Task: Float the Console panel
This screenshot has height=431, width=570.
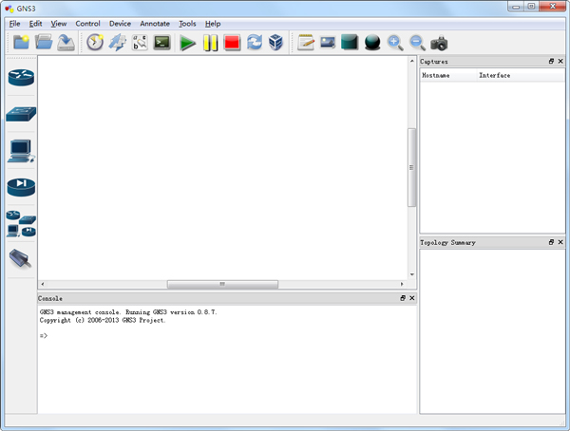Action: (x=403, y=298)
